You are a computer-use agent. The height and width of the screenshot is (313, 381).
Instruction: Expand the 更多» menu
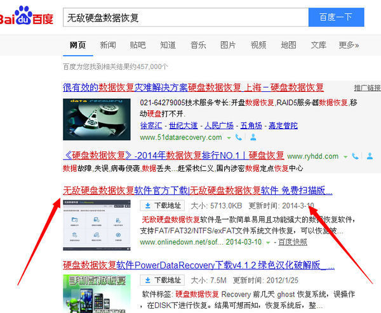click(349, 45)
